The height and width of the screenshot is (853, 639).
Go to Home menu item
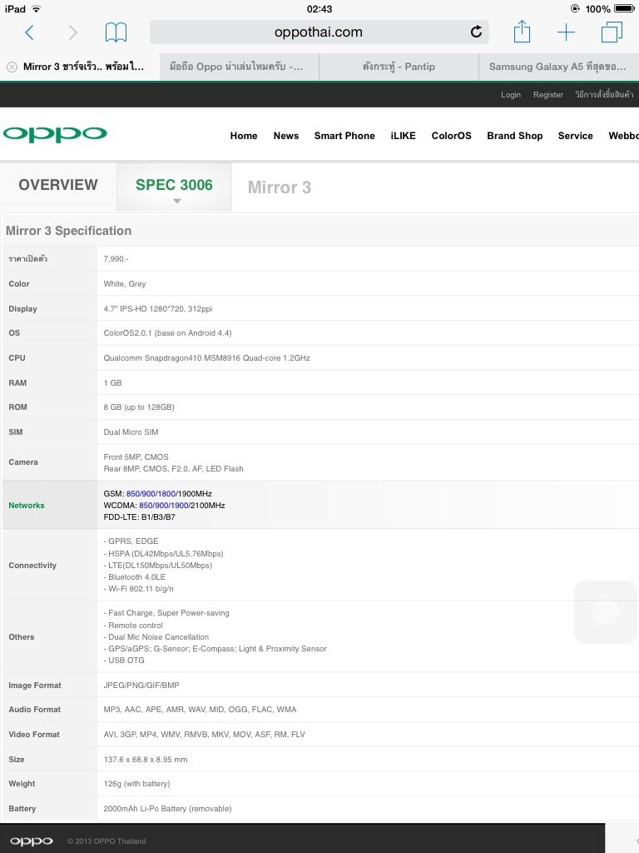pyautogui.click(x=244, y=136)
